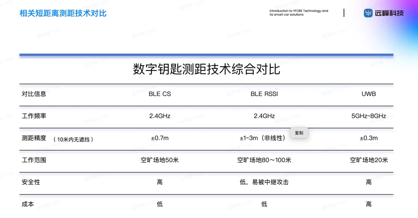418x218 pixels.
Task: Click the 空旷场地80~100米 cell
Action: (x=264, y=160)
